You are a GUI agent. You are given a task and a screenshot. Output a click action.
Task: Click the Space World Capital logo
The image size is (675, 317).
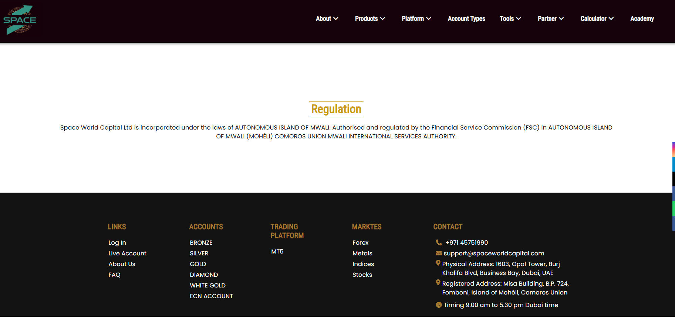click(20, 20)
